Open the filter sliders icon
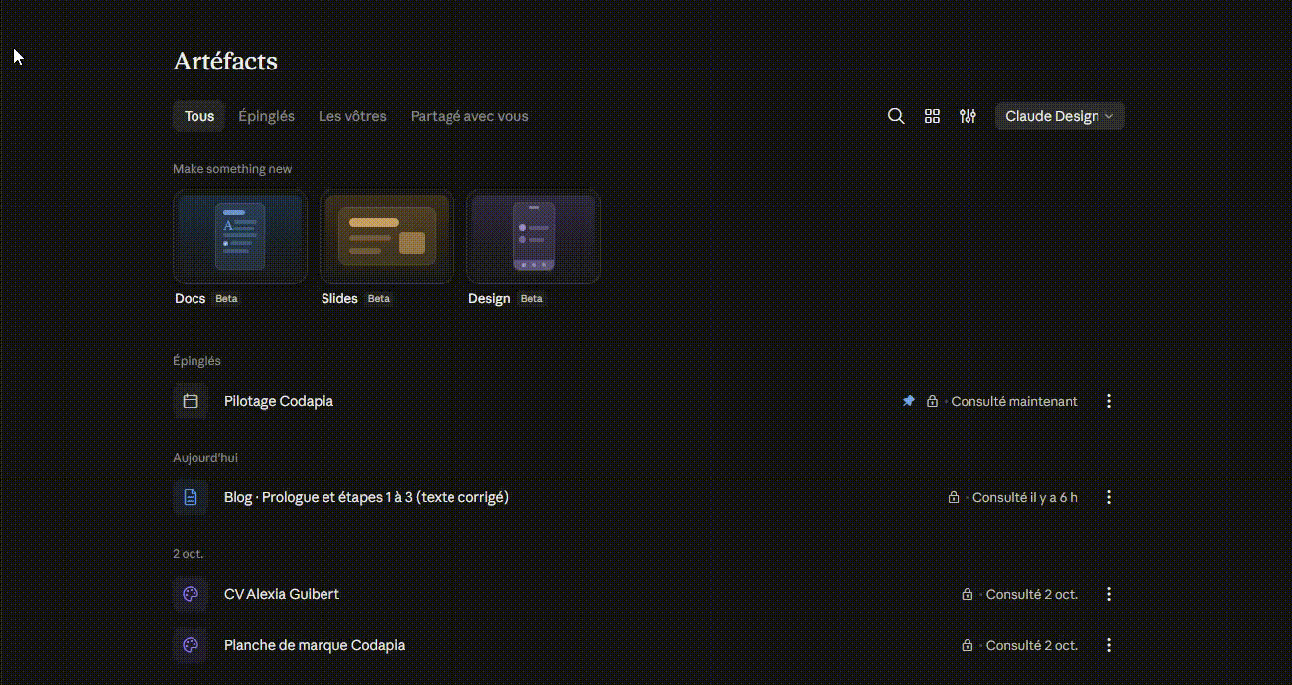This screenshot has height=685, width=1292. point(968,116)
